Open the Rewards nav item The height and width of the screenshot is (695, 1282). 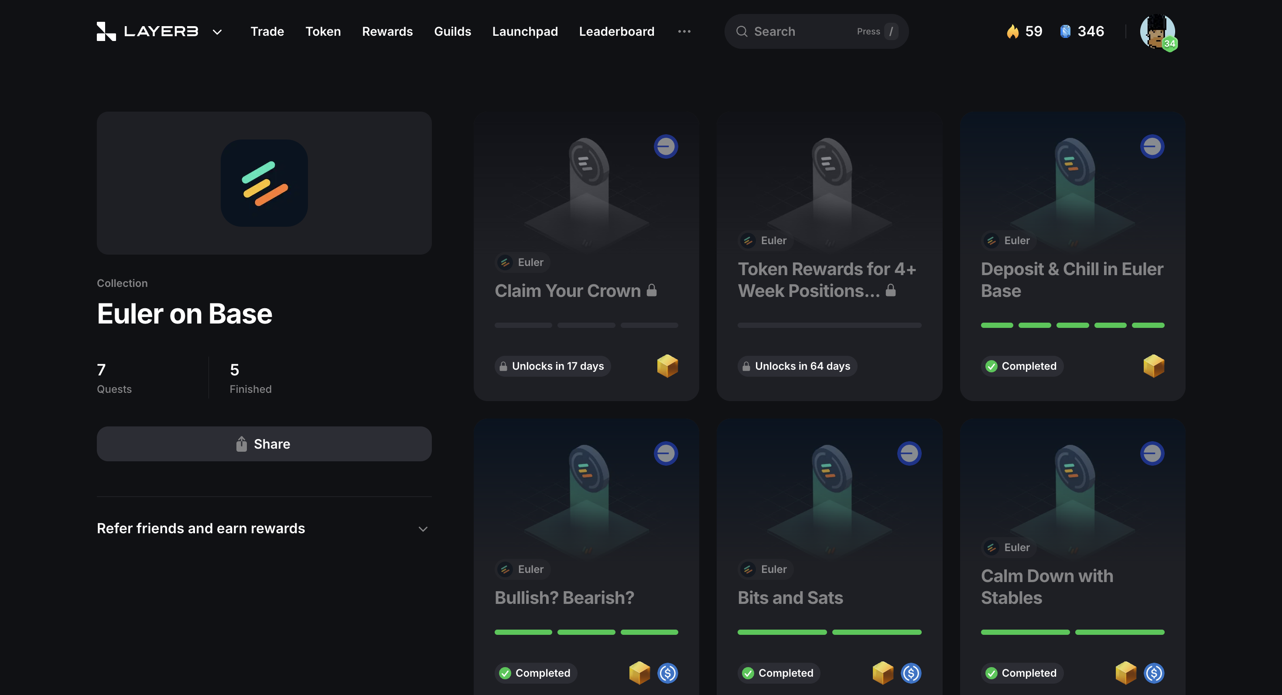(x=387, y=31)
